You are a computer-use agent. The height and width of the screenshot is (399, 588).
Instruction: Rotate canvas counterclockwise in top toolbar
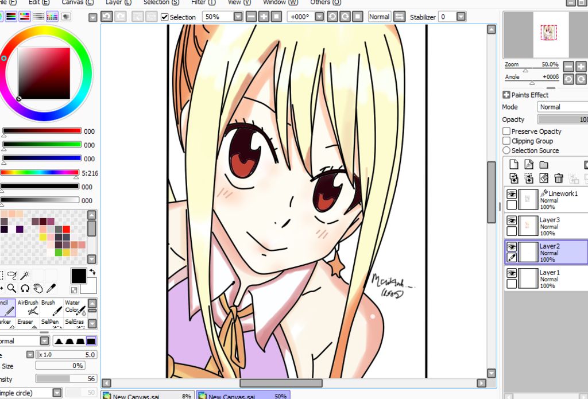point(332,17)
